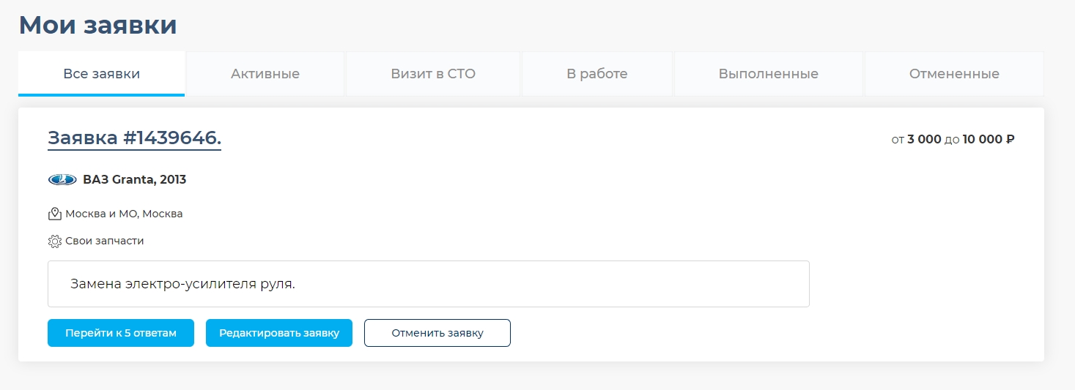Click the 10 000 ₽ maximum price
This screenshot has height=390, width=1075.
(x=989, y=139)
